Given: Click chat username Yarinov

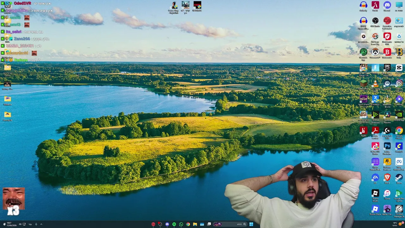Looking at the screenshot, I should coord(21,60).
